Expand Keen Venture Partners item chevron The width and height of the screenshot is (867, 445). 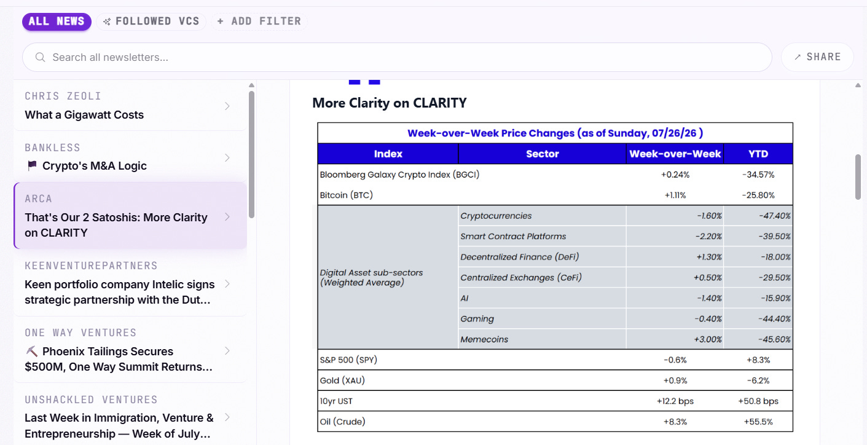tap(227, 284)
